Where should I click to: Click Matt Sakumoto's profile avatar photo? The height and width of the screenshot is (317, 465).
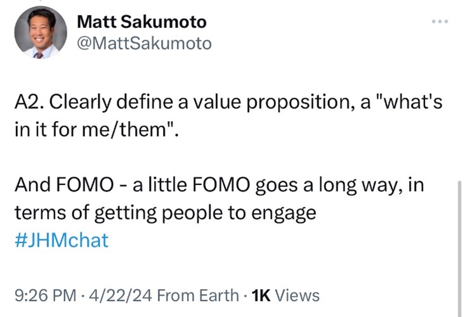41,33
